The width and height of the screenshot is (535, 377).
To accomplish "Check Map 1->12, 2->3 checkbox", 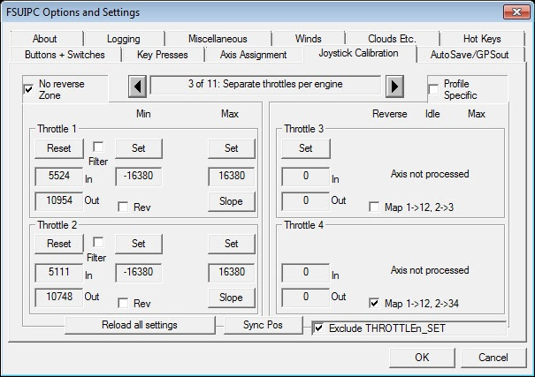I will coord(374,207).
